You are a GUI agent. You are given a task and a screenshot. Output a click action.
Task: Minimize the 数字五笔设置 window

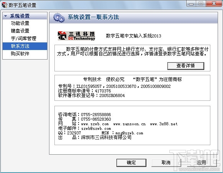pos(191,4)
